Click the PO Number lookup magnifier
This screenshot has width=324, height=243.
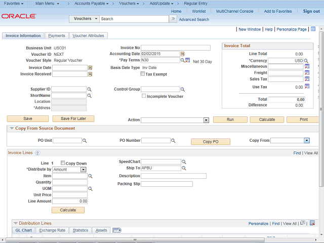click(x=174, y=140)
